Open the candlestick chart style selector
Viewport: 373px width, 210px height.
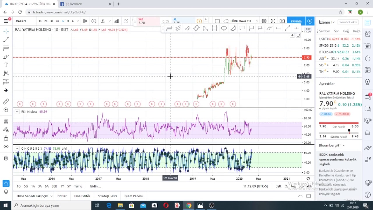(x=85, y=21)
